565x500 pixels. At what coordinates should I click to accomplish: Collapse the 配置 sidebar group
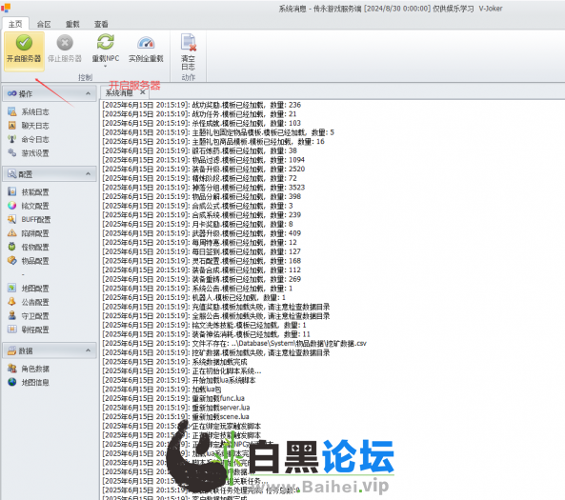(x=88, y=174)
